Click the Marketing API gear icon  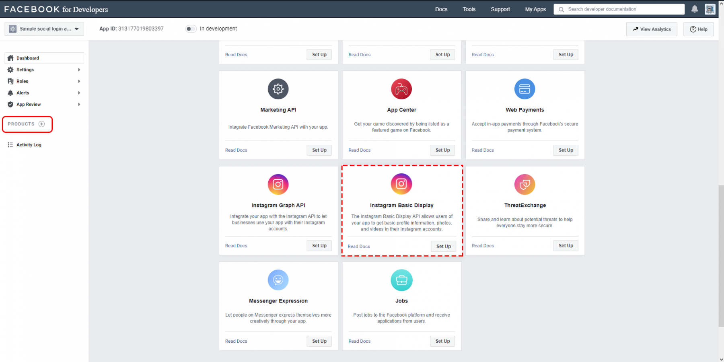tap(278, 89)
